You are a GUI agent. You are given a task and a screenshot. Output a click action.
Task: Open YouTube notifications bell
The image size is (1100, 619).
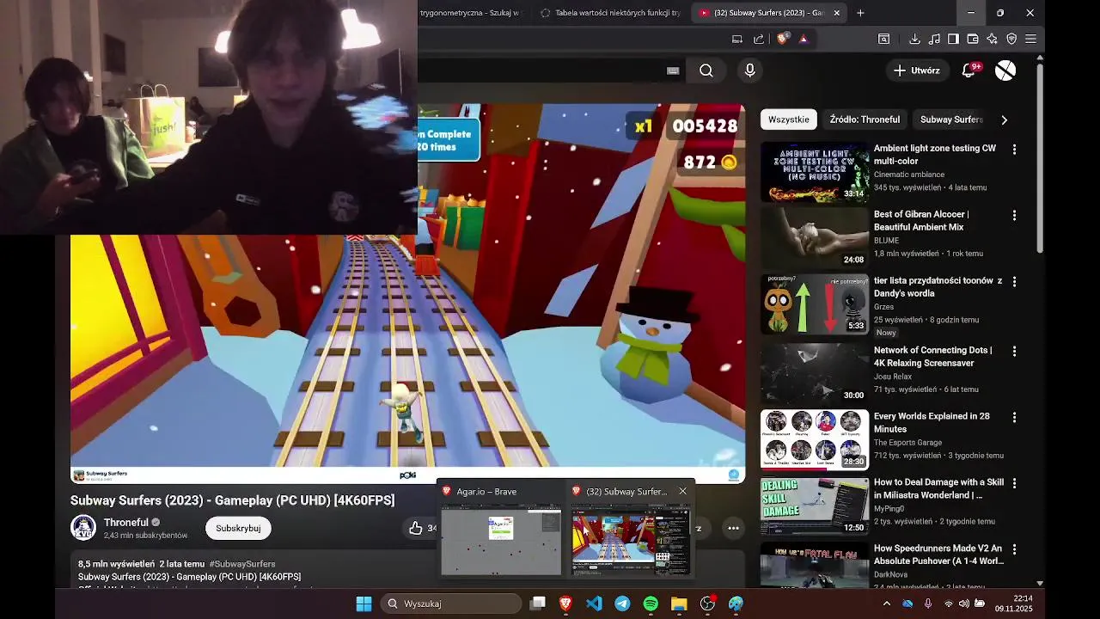point(969,70)
